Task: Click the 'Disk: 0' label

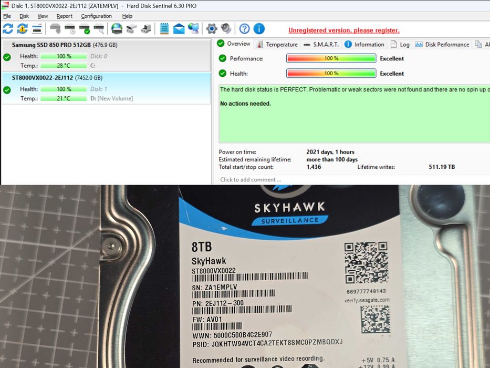Action: 99,56
